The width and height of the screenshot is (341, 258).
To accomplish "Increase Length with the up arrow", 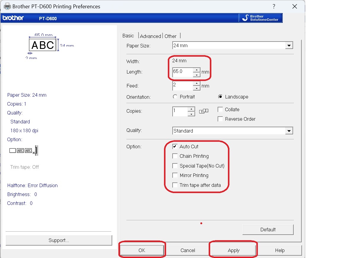I will 197,70.
